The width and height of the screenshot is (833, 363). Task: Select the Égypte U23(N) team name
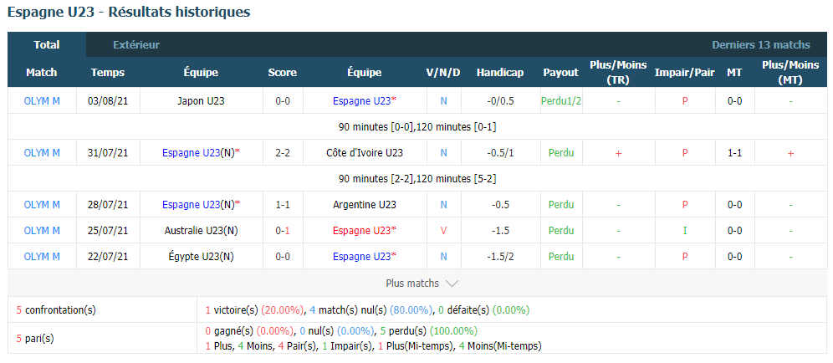tap(201, 256)
